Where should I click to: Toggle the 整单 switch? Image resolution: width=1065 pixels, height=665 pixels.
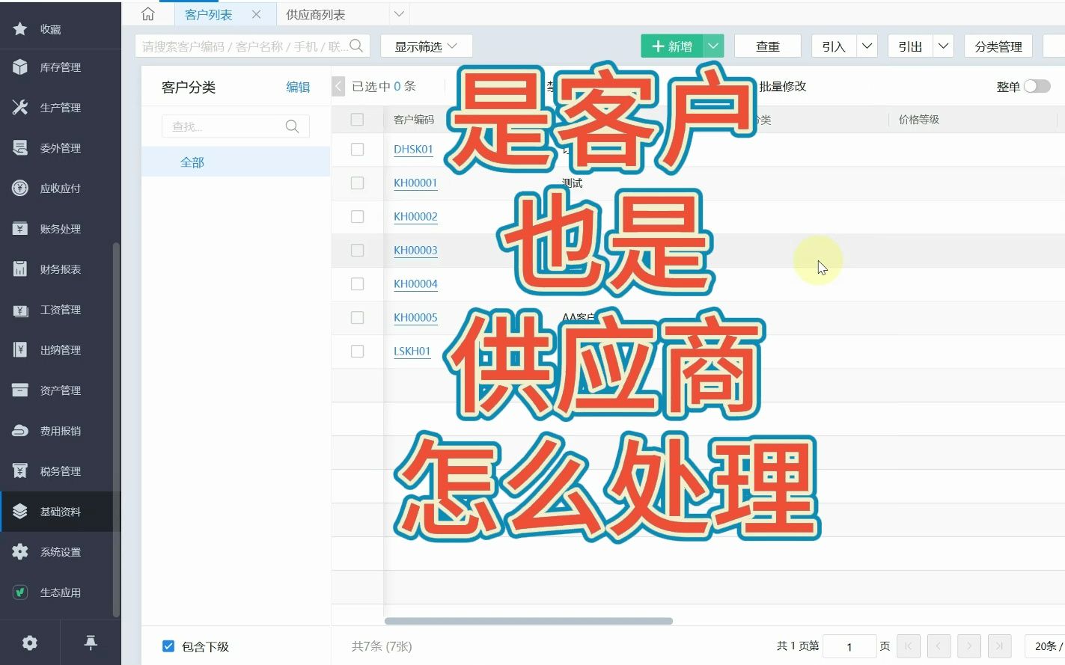coord(1037,86)
